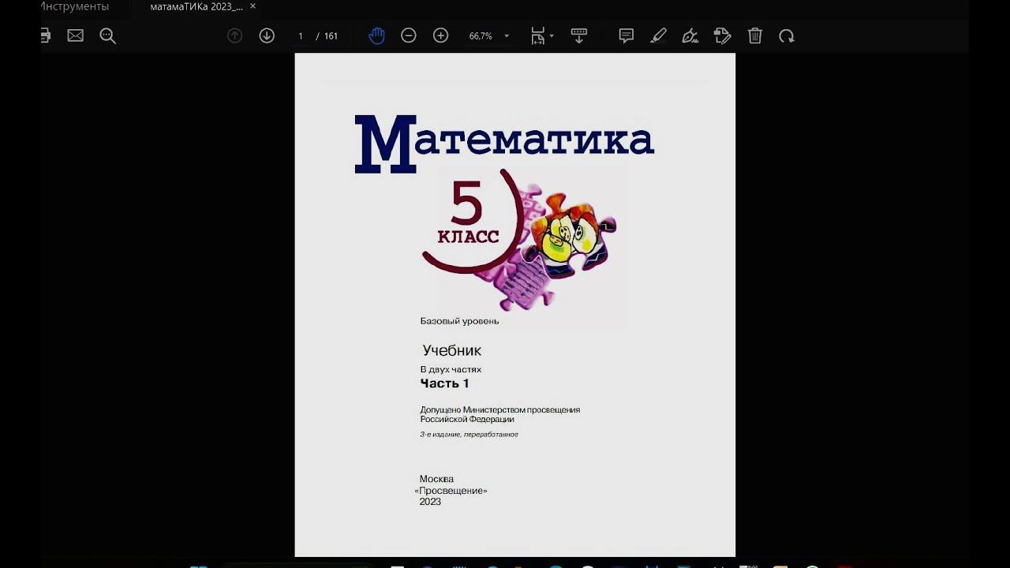Screen dimensions: 1010x568
Task: Click the print document icon
Action: pos(46,35)
